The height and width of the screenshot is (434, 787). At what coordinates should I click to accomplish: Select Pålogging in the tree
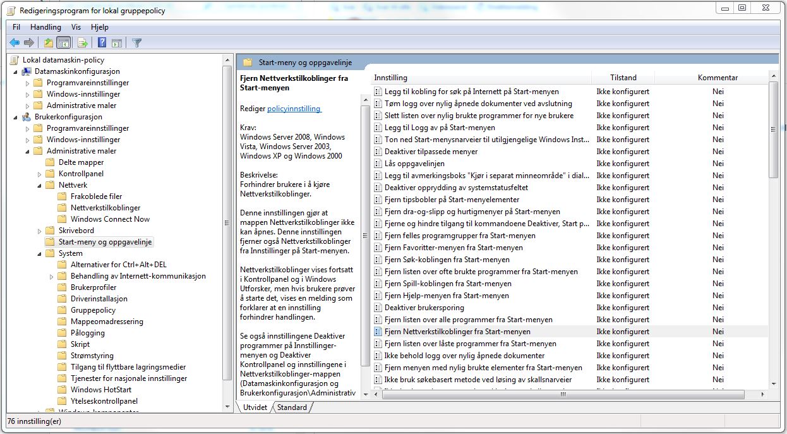pyautogui.click(x=88, y=333)
